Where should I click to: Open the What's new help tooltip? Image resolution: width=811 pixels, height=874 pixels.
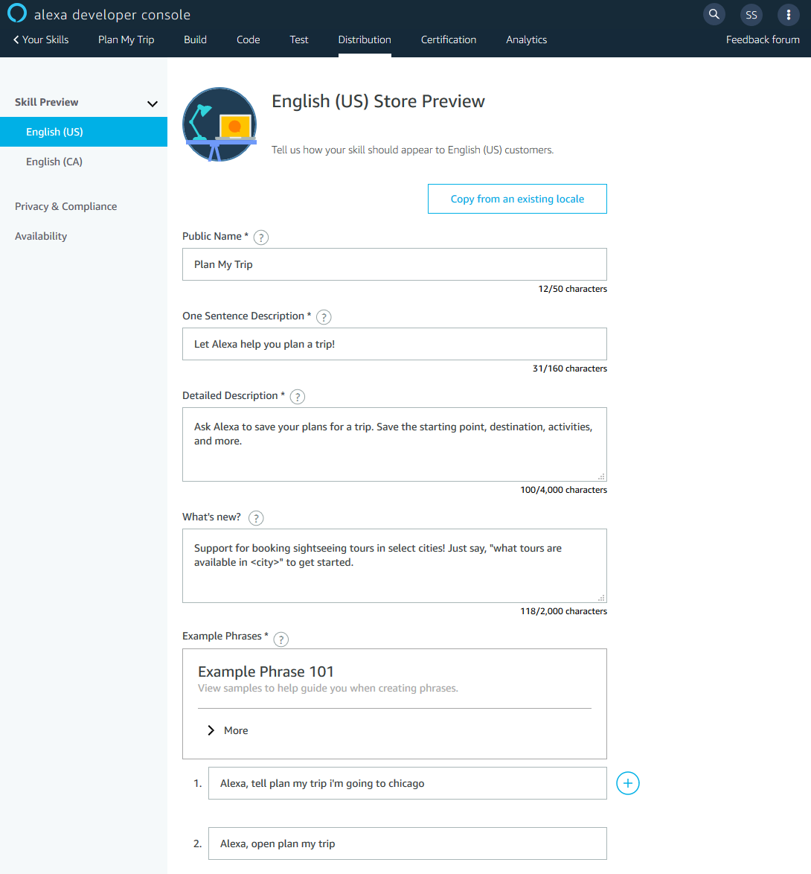pyautogui.click(x=255, y=517)
